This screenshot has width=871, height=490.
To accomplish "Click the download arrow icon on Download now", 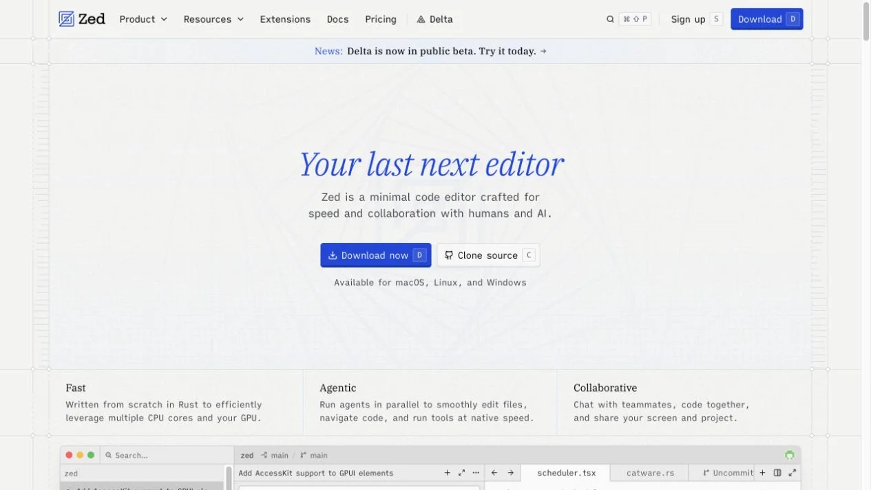I will coord(333,255).
